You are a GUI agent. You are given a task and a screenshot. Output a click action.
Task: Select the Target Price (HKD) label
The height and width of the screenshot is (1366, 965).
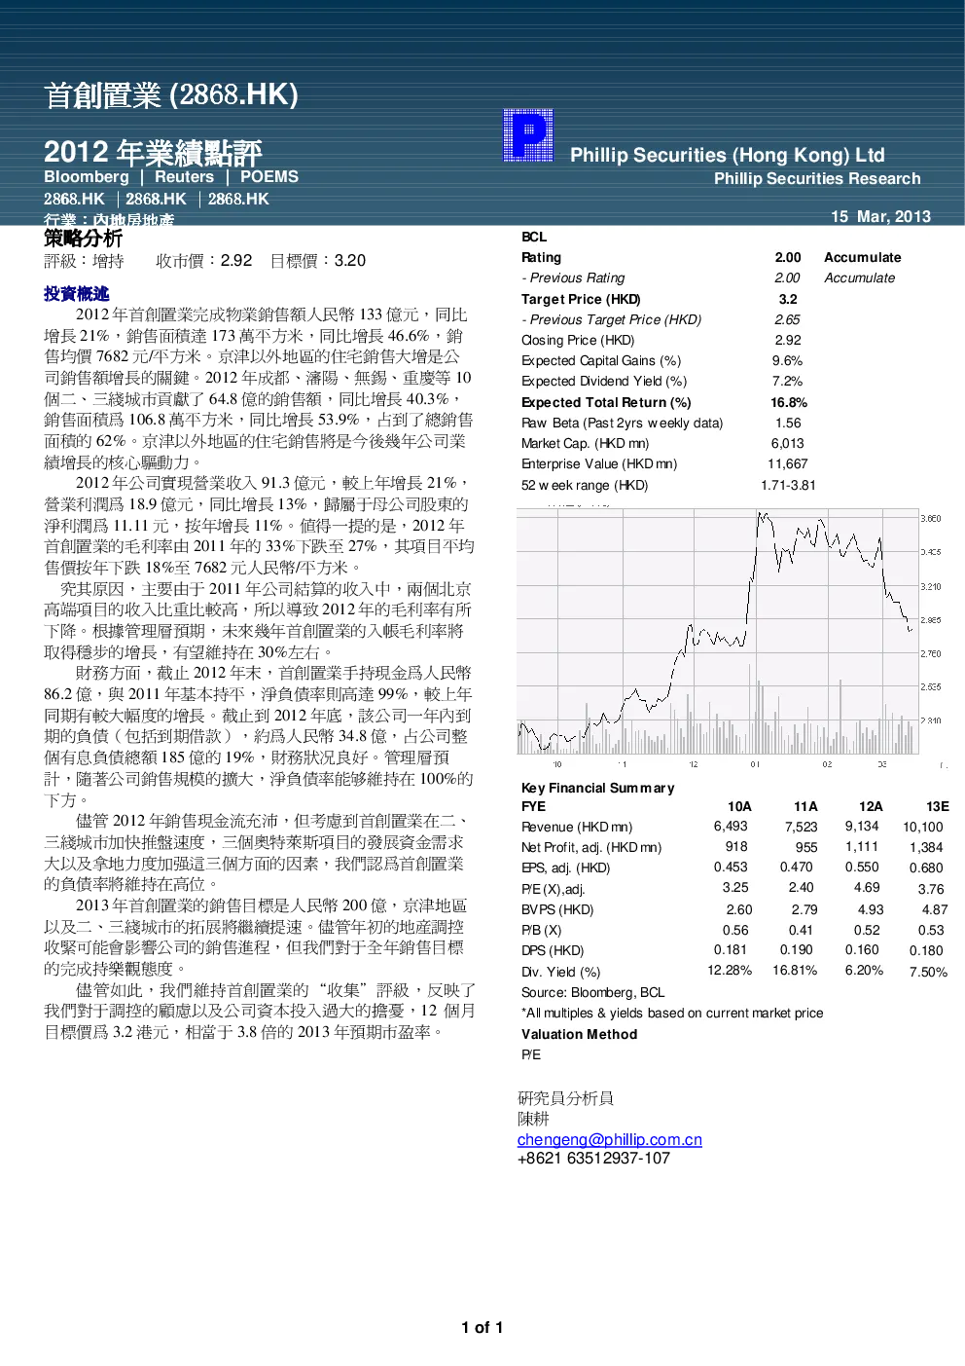click(581, 300)
